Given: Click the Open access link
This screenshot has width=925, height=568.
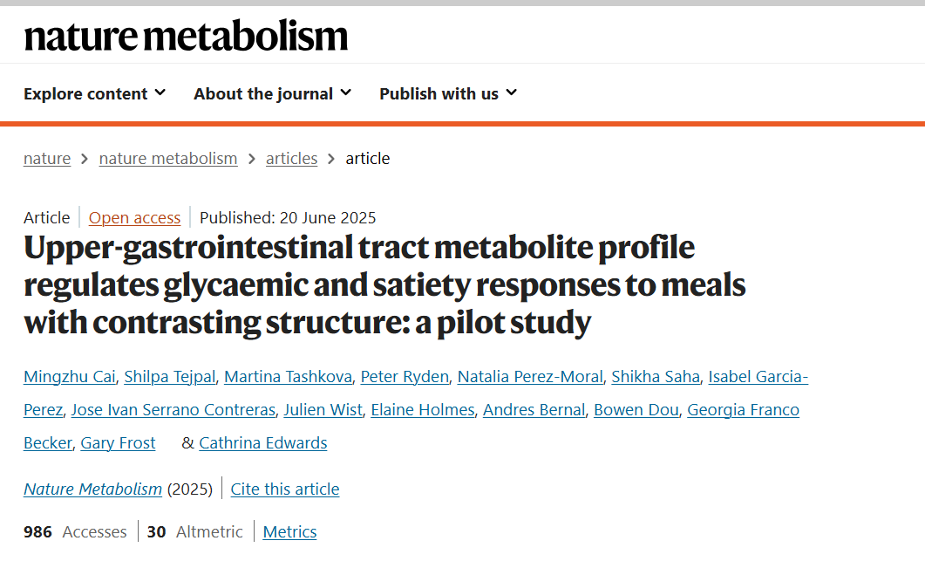Looking at the screenshot, I should [134, 218].
